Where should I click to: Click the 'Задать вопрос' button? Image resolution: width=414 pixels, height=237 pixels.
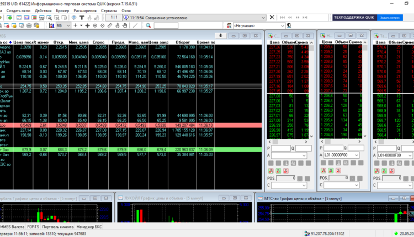click(390, 18)
